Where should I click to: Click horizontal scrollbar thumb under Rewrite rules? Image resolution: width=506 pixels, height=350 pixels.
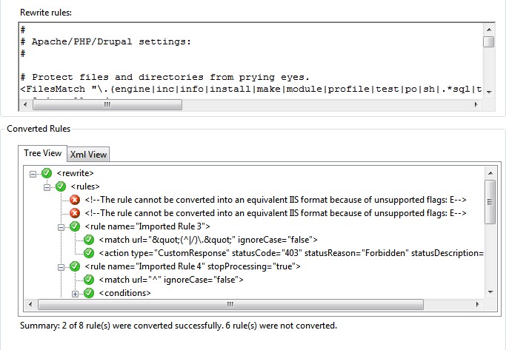click(x=106, y=105)
